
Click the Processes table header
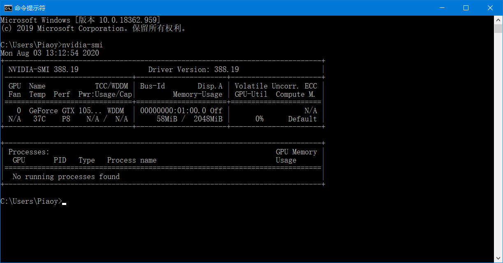(28, 151)
